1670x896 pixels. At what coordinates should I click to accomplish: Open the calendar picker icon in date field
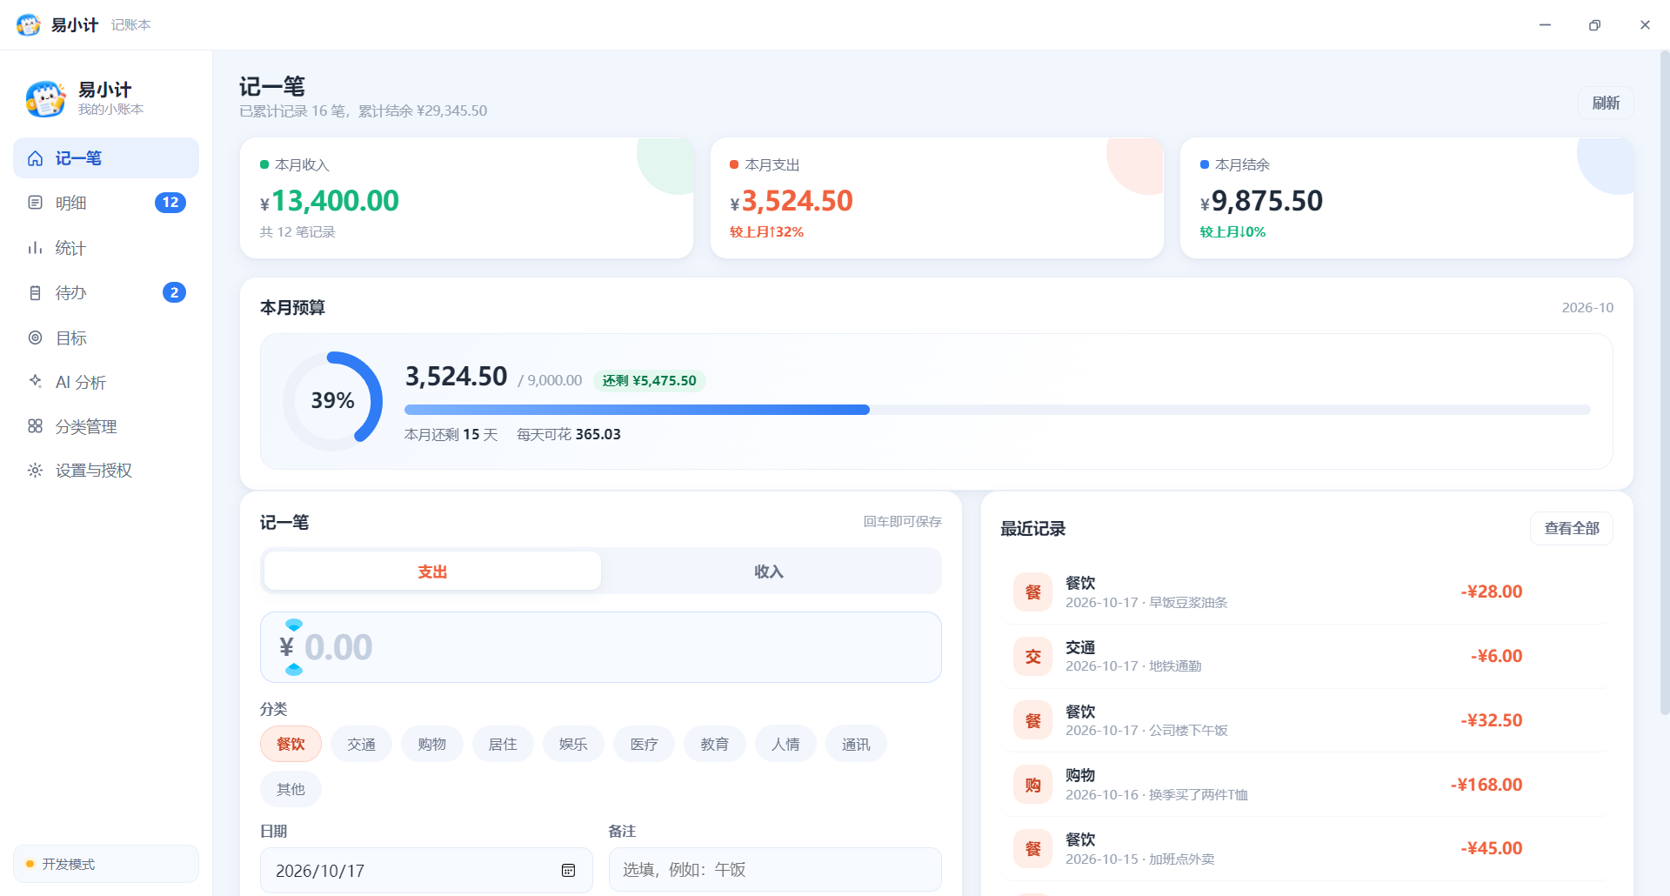[x=568, y=870]
